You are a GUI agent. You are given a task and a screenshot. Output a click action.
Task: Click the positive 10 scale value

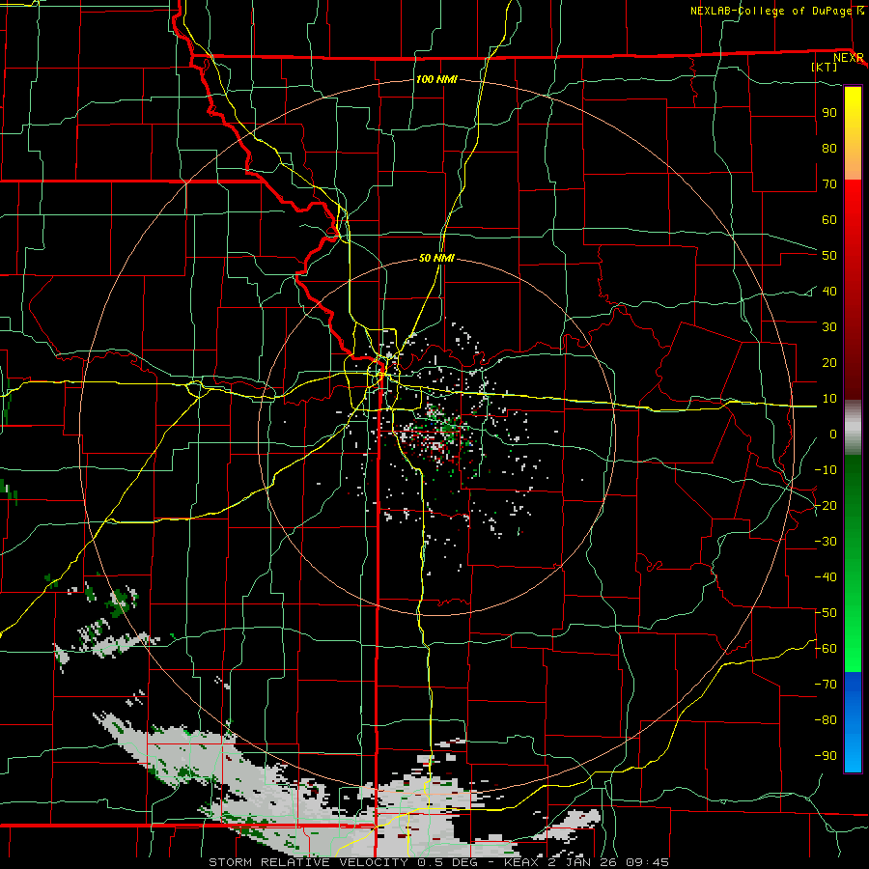829,399
